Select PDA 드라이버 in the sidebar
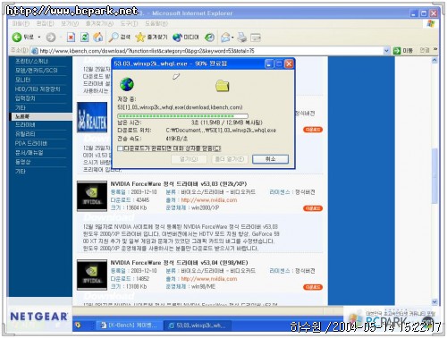This screenshot has height=338, width=447. (31, 143)
